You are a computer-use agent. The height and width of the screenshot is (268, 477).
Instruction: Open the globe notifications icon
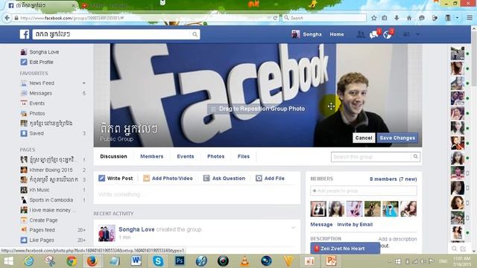pyautogui.click(x=388, y=34)
